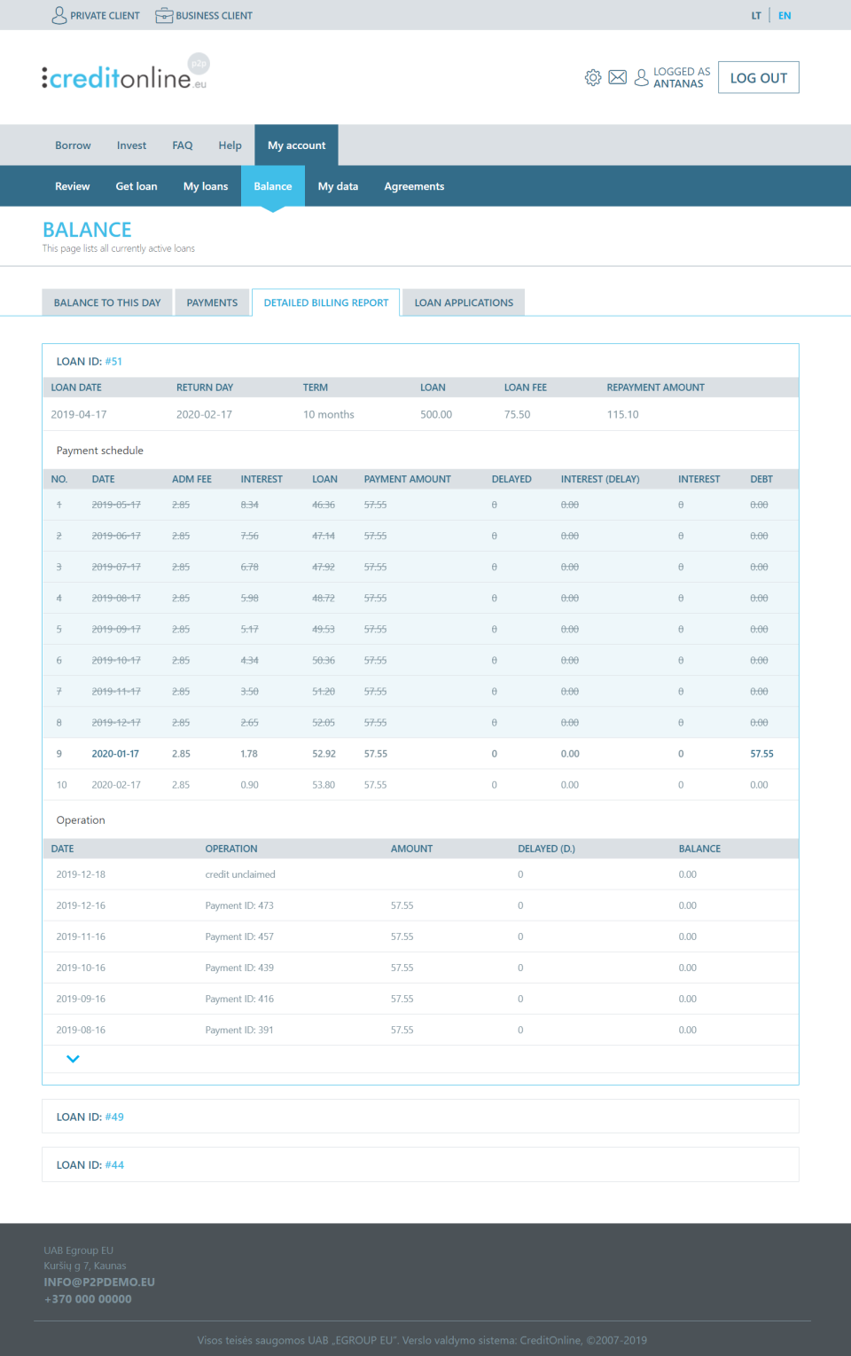Click the logged-in user profile icon
851x1356 pixels.
pos(641,77)
